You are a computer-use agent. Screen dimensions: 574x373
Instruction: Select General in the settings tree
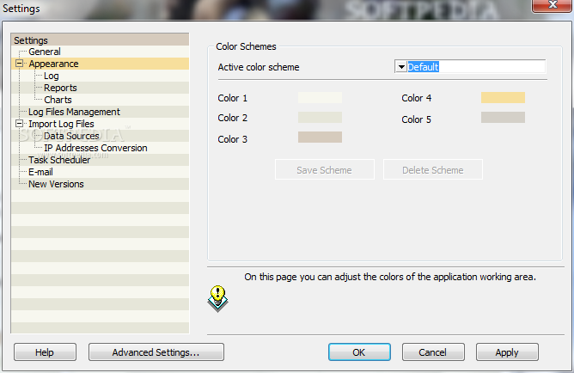[x=45, y=52]
